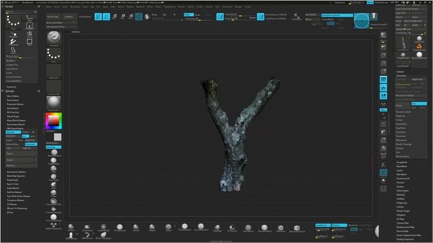Open the Preferences menu
The image size is (433, 243).
170,7
